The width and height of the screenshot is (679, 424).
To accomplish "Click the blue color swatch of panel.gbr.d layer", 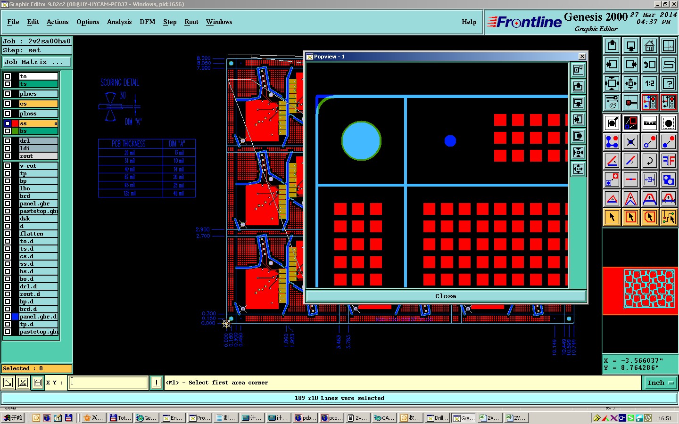I will [15, 317].
